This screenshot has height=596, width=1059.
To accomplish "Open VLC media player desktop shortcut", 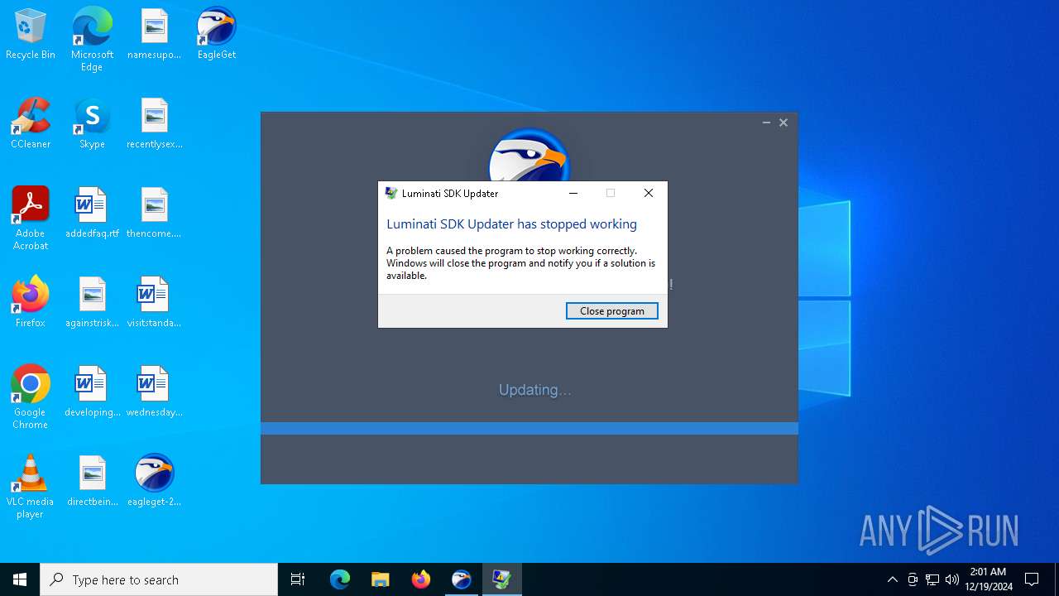I will tap(31, 487).
